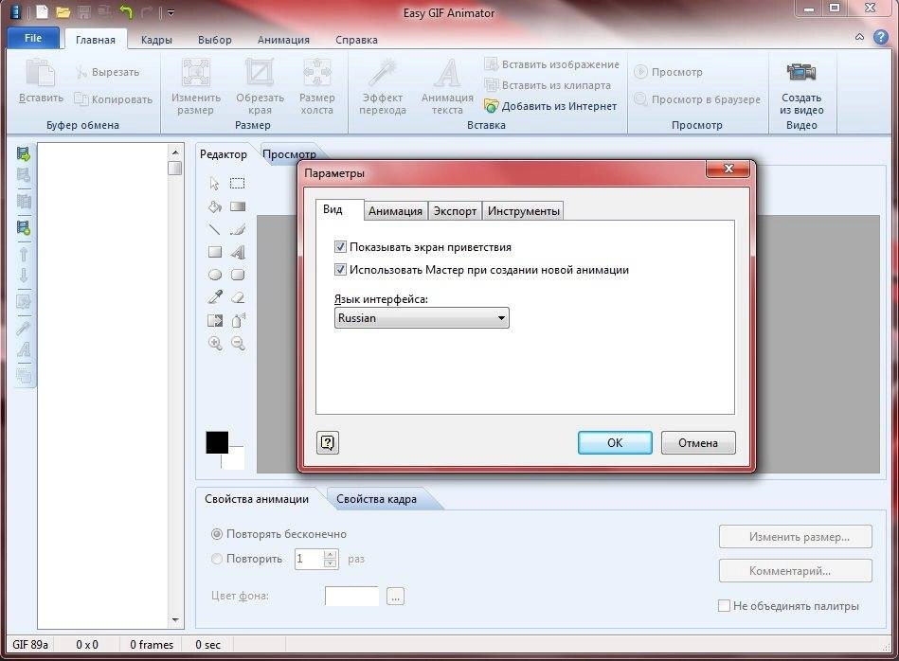This screenshot has width=899, height=661.
Task: Open the File menu
Action: click(x=33, y=38)
